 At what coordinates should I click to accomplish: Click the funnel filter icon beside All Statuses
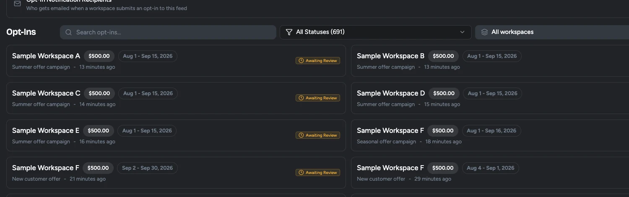tap(289, 32)
